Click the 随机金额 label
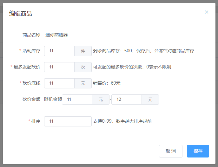The width and height of the screenshot is (218, 167). pos(53,99)
